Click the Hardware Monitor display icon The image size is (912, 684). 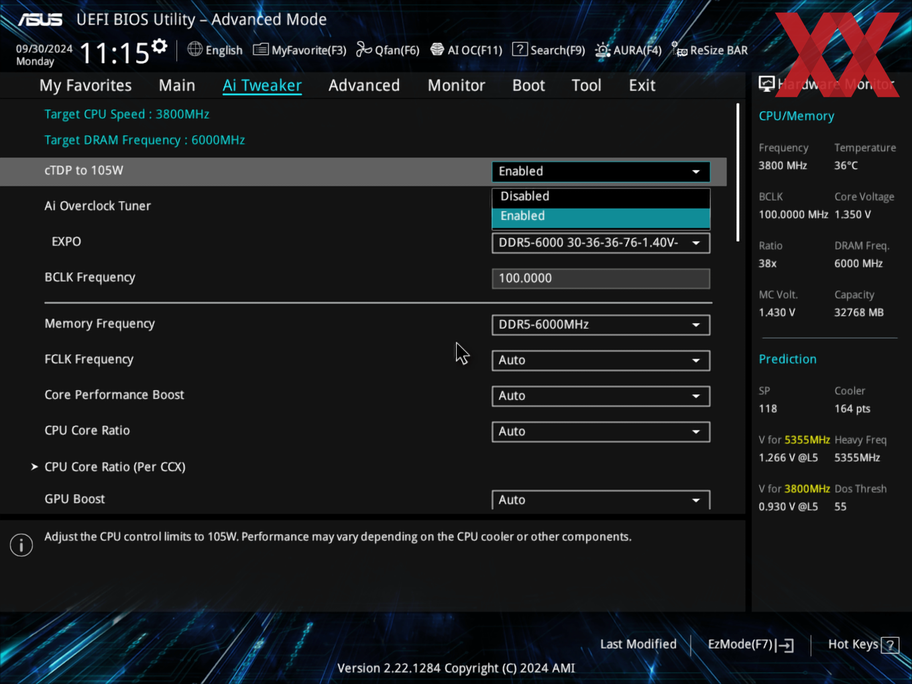coord(766,84)
